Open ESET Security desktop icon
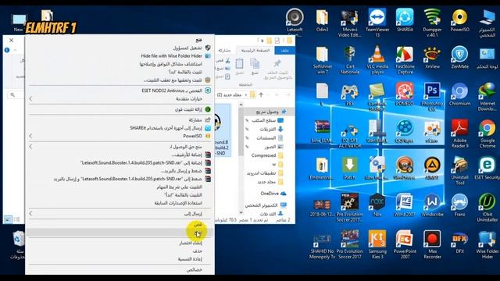Screen dimensions: 500x281 coord(487,169)
